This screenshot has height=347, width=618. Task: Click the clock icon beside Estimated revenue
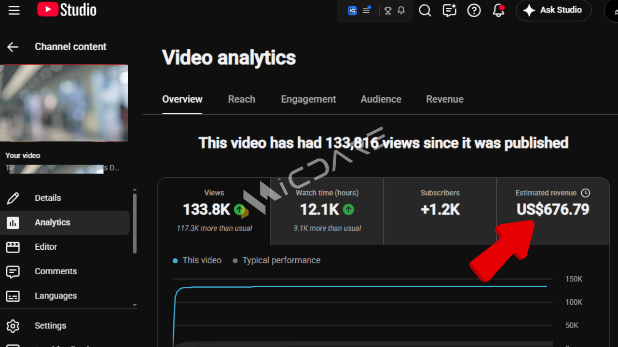pyautogui.click(x=585, y=193)
